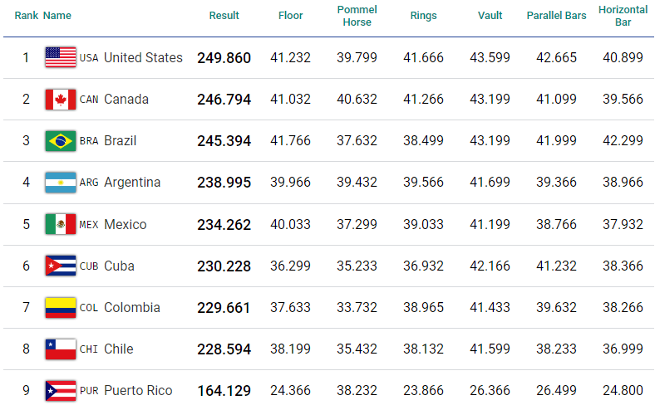
Task: Click Brazil's total result 245.394
Action: pyautogui.click(x=224, y=141)
